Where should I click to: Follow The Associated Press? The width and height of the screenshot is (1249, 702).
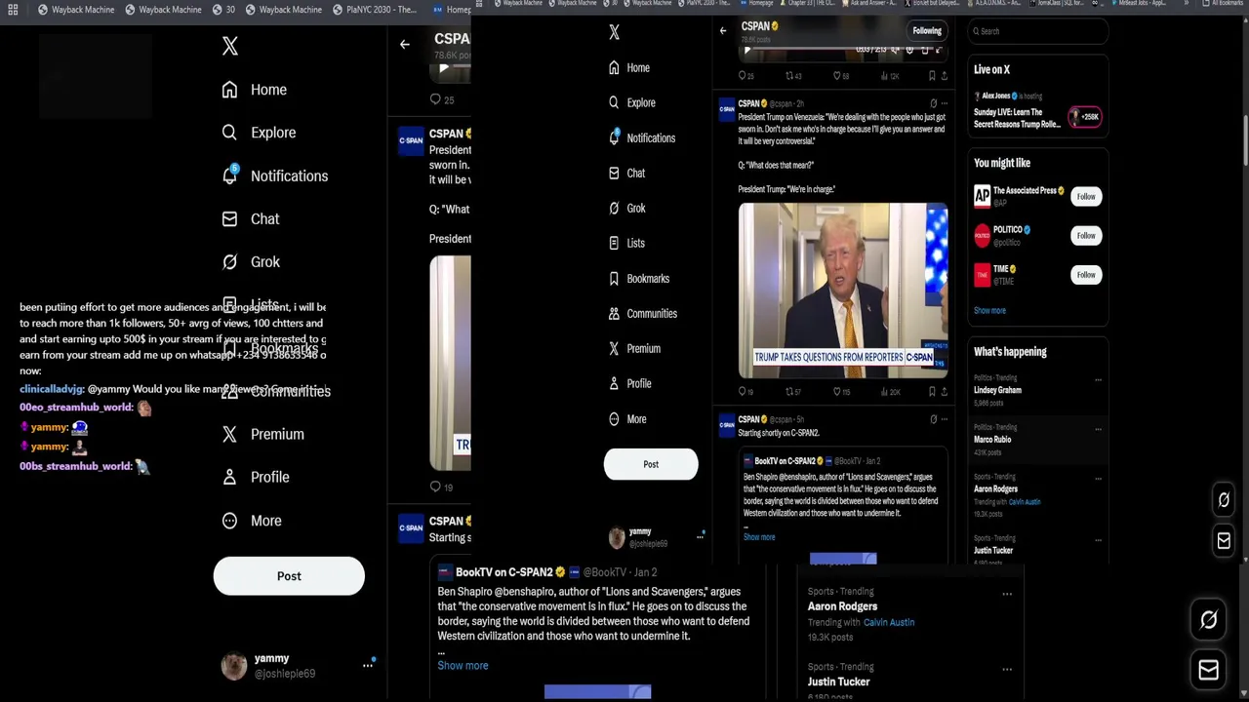pyautogui.click(x=1086, y=196)
